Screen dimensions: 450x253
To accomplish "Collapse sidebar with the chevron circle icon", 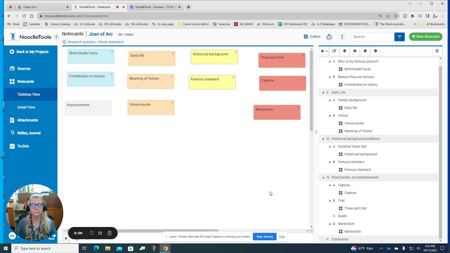I will 56,37.
